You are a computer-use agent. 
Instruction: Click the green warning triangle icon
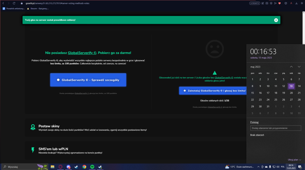point(214,73)
